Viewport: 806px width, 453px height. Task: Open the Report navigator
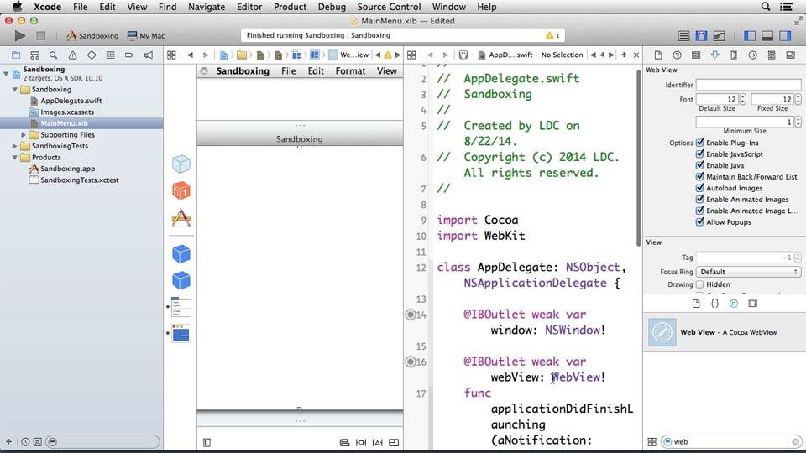[x=148, y=55]
